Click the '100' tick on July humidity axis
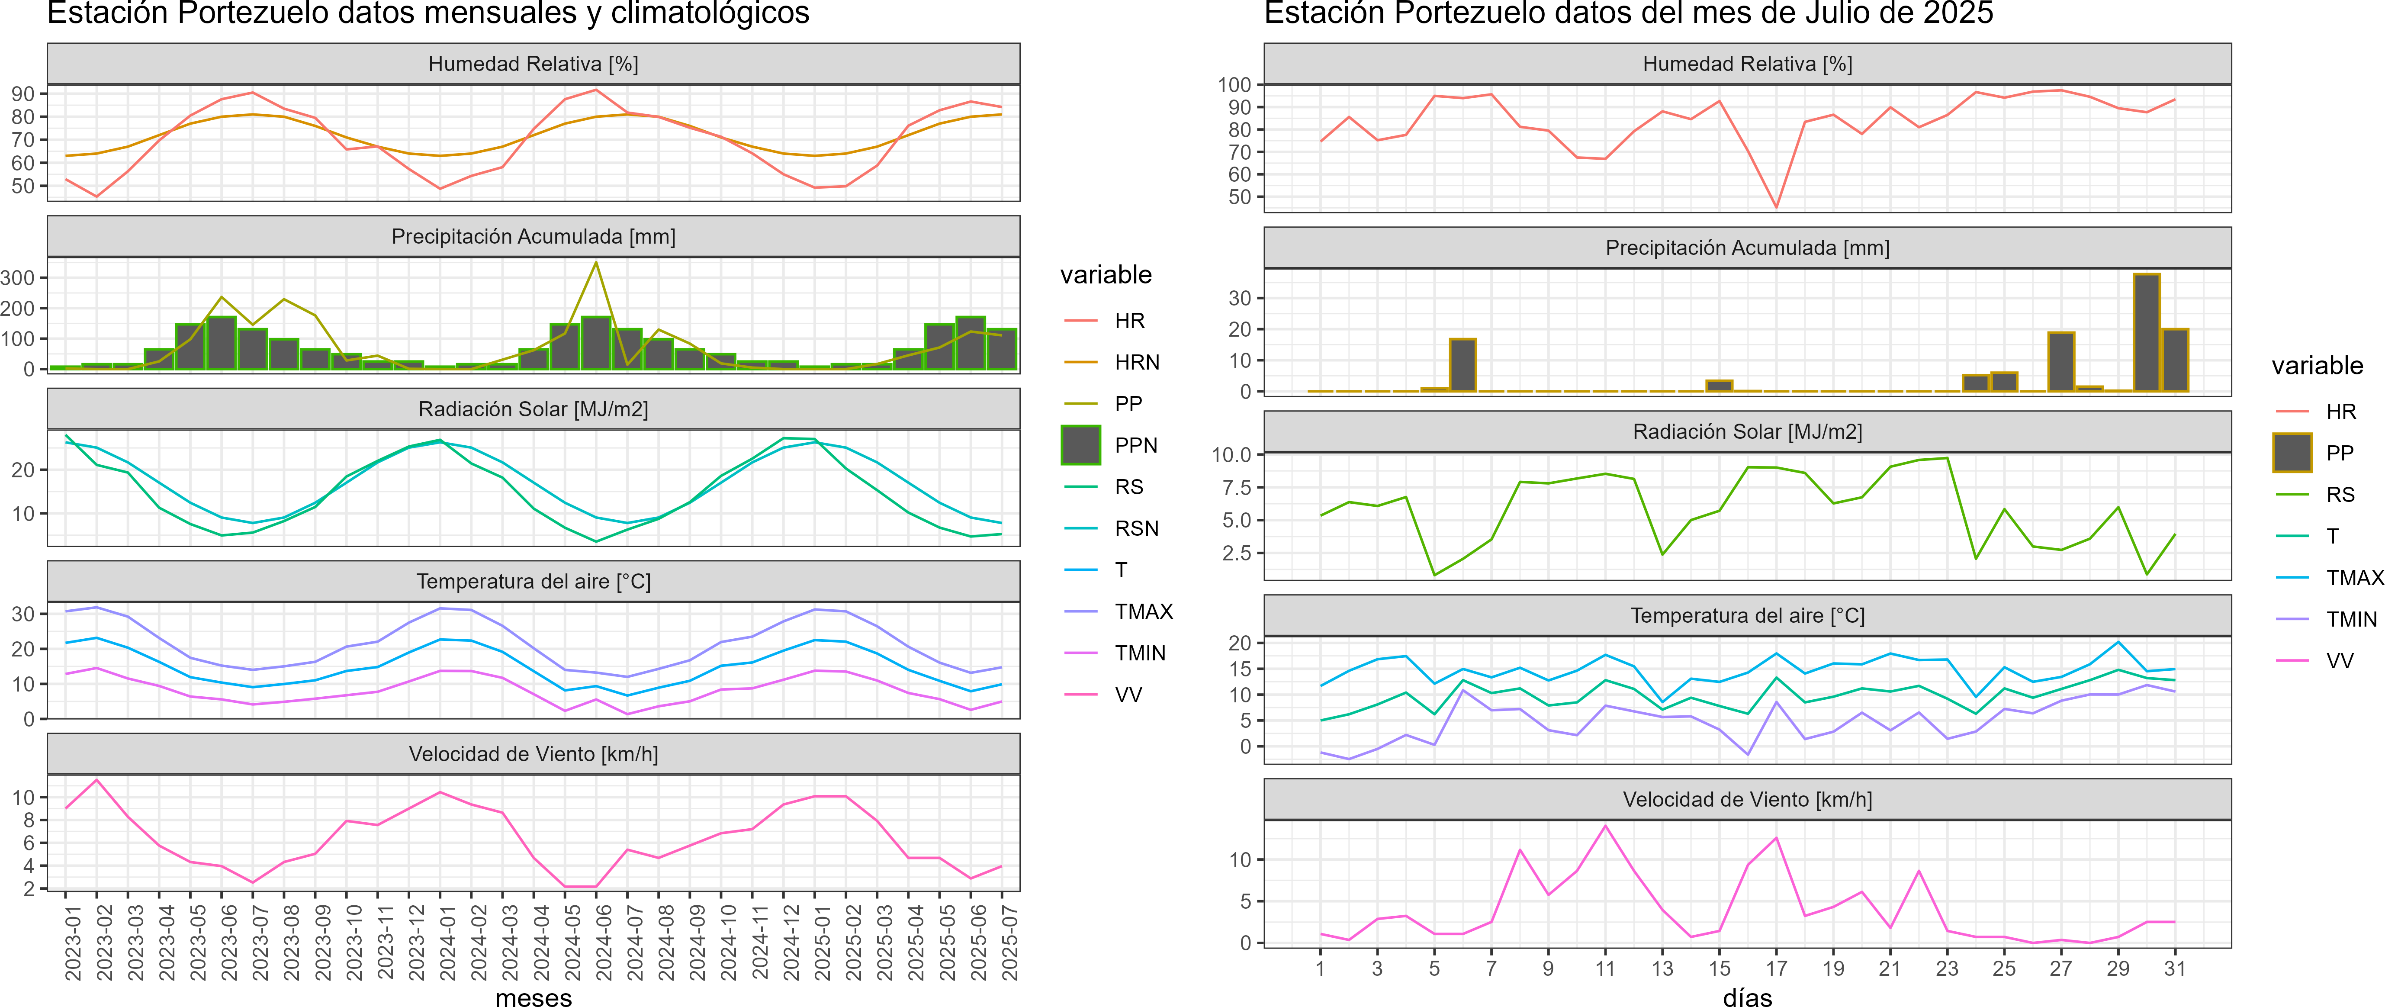 pyautogui.click(x=1234, y=85)
